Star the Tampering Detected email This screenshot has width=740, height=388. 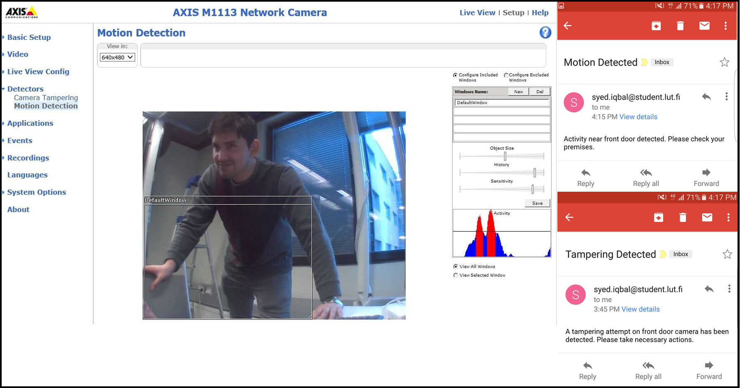tap(727, 254)
